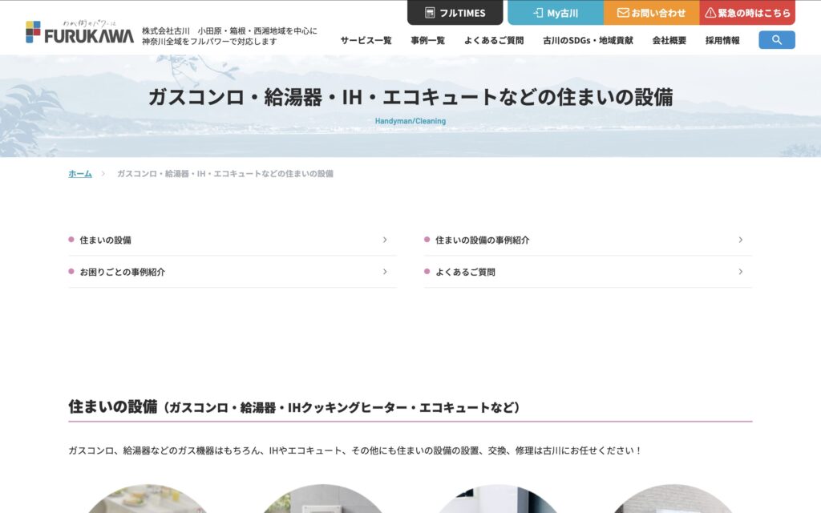Select 事例一覧 in the navigation
Screen dimensions: 821x513
coord(427,40)
